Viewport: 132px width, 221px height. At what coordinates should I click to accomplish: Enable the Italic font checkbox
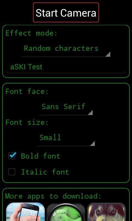coord(12,172)
